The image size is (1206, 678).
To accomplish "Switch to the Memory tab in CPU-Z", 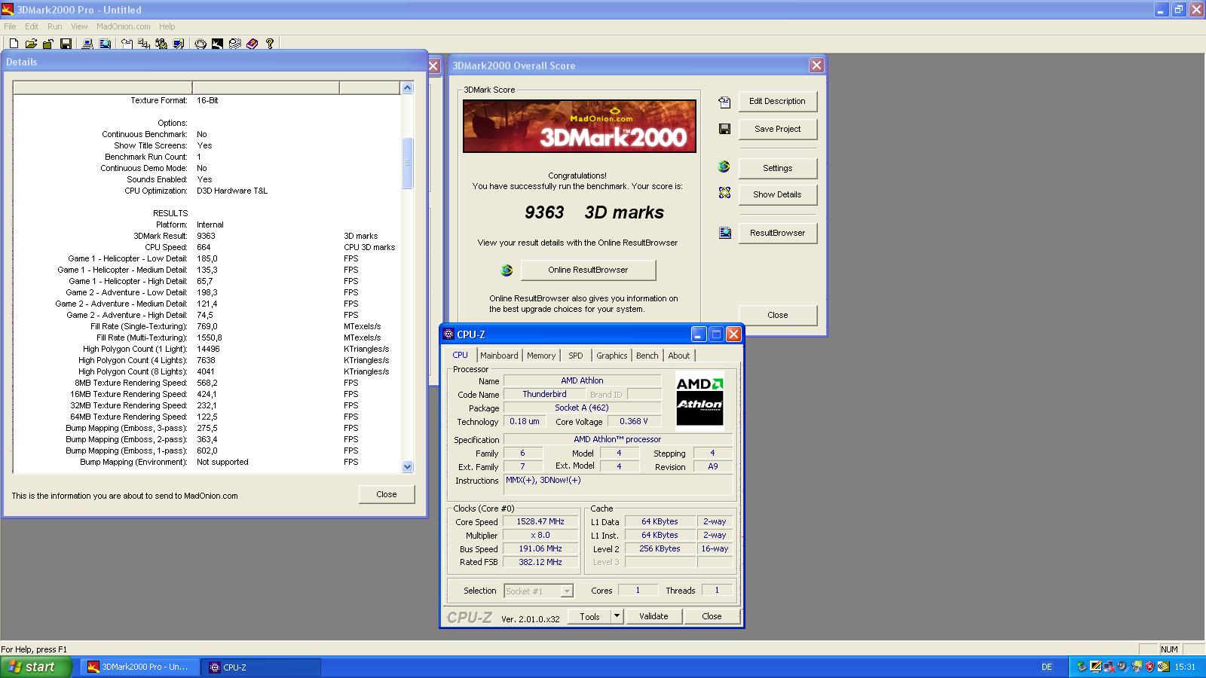I will (541, 356).
